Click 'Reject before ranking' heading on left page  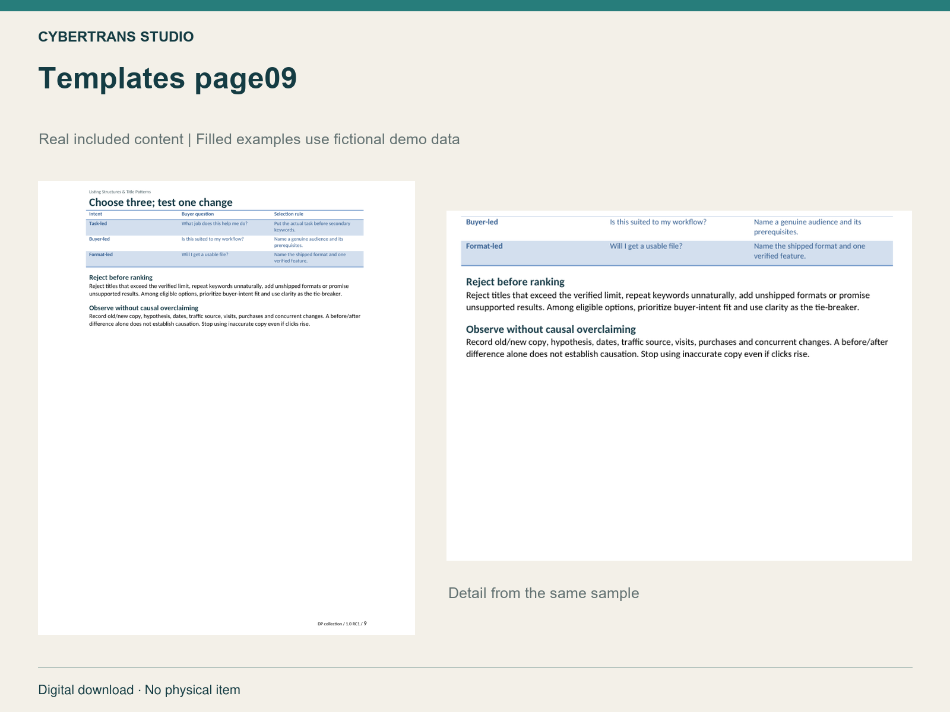pos(121,277)
